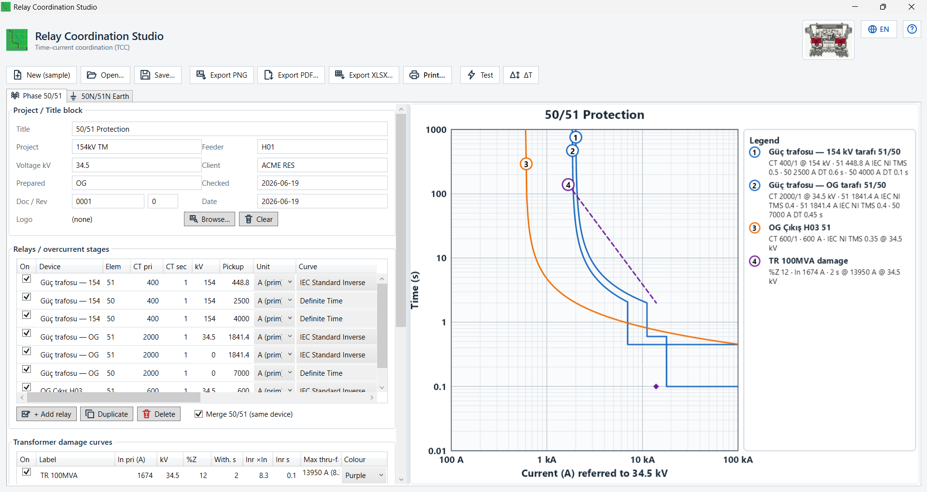Click the relay table vertical scrollbar thumb
Viewport: 927px width, 492px height.
(382, 326)
